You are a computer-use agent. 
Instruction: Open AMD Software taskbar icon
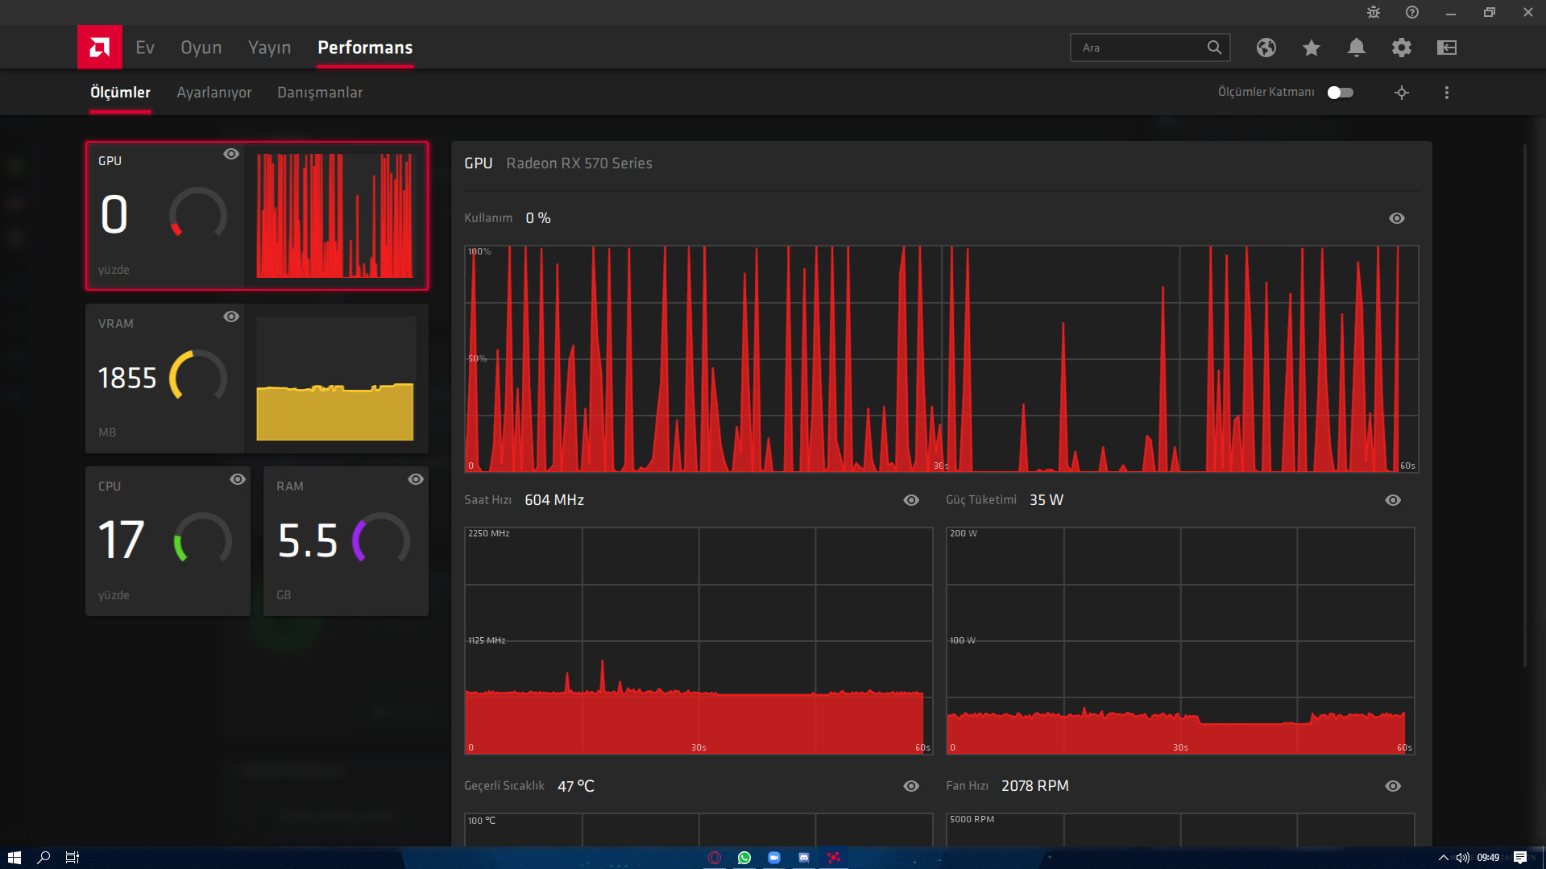click(834, 858)
